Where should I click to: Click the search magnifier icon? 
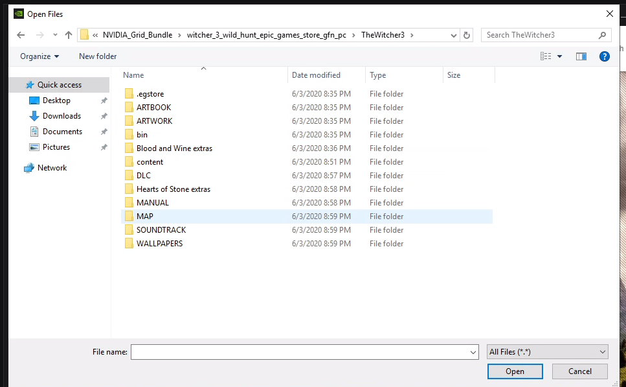[602, 35]
